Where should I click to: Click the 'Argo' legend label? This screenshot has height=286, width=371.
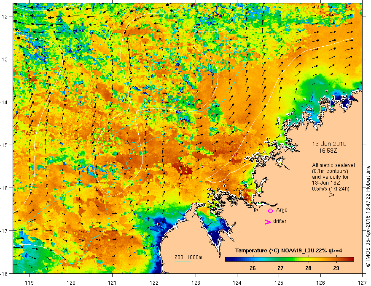click(x=282, y=210)
